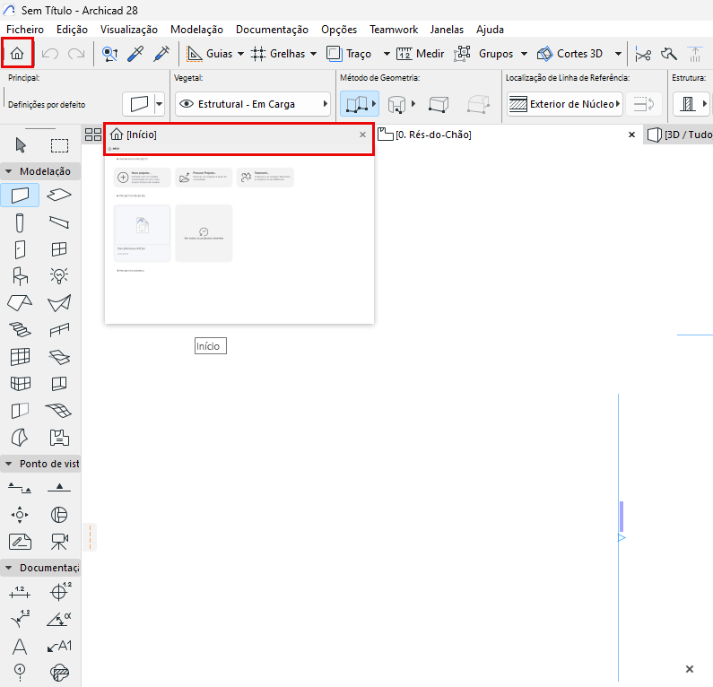Select the Beam tool in toolbox
The width and height of the screenshot is (713, 687).
(59, 222)
